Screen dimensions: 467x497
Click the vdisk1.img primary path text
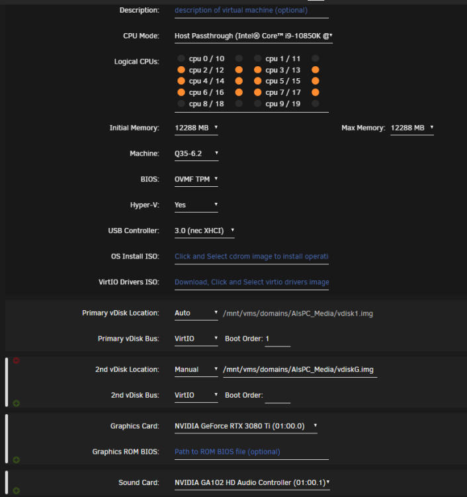298,313
